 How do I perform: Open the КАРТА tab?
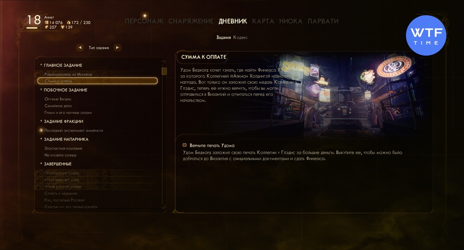point(263,21)
